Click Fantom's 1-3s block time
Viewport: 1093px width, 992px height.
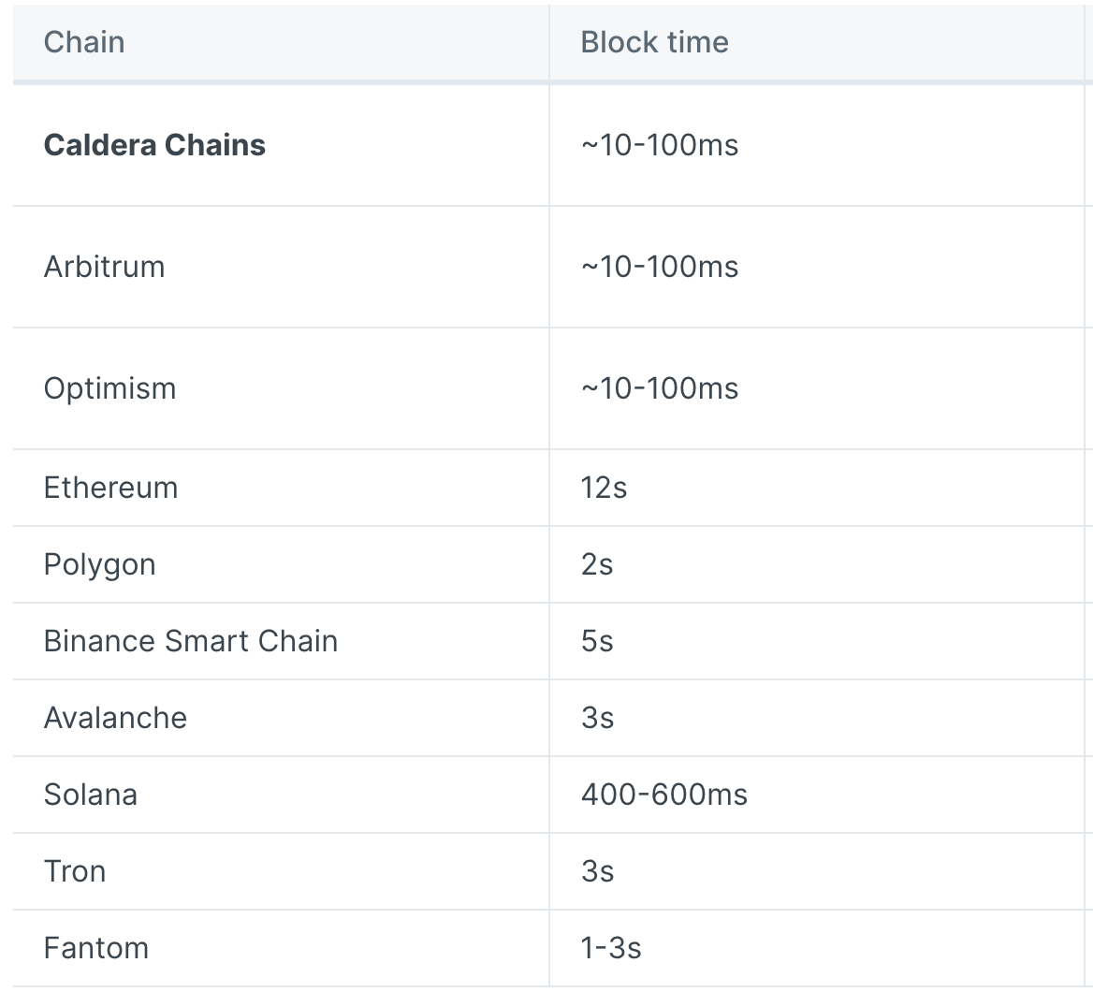pyautogui.click(x=611, y=948)
